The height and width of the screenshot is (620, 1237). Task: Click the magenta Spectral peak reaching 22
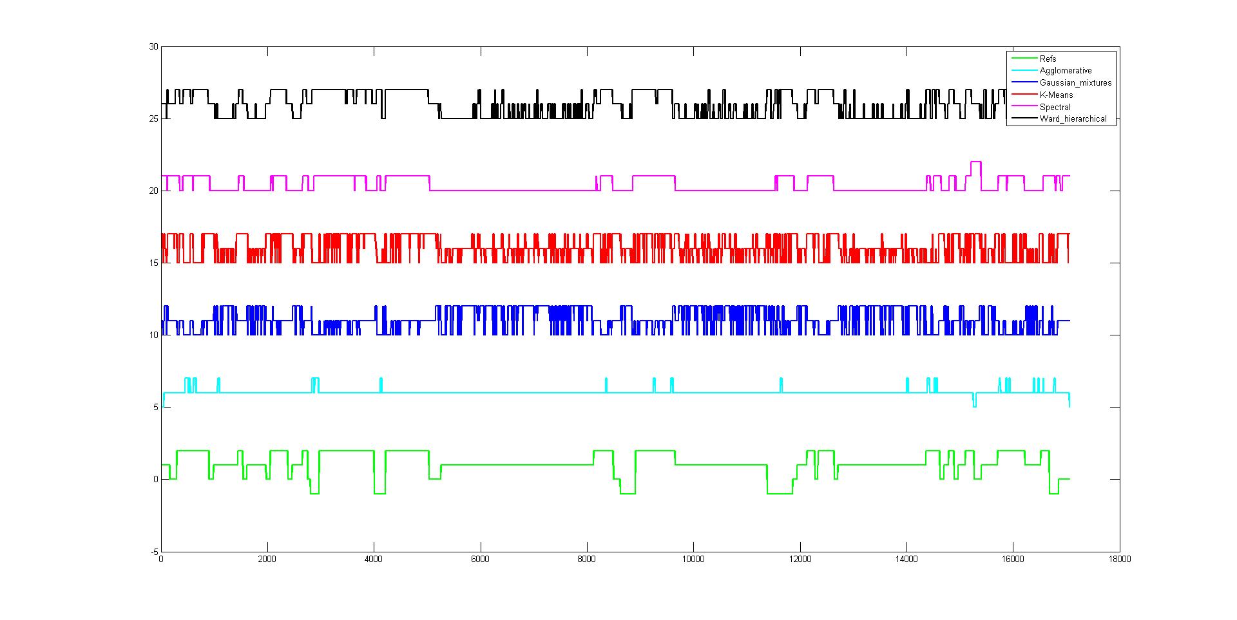click(x=975, y=162)
